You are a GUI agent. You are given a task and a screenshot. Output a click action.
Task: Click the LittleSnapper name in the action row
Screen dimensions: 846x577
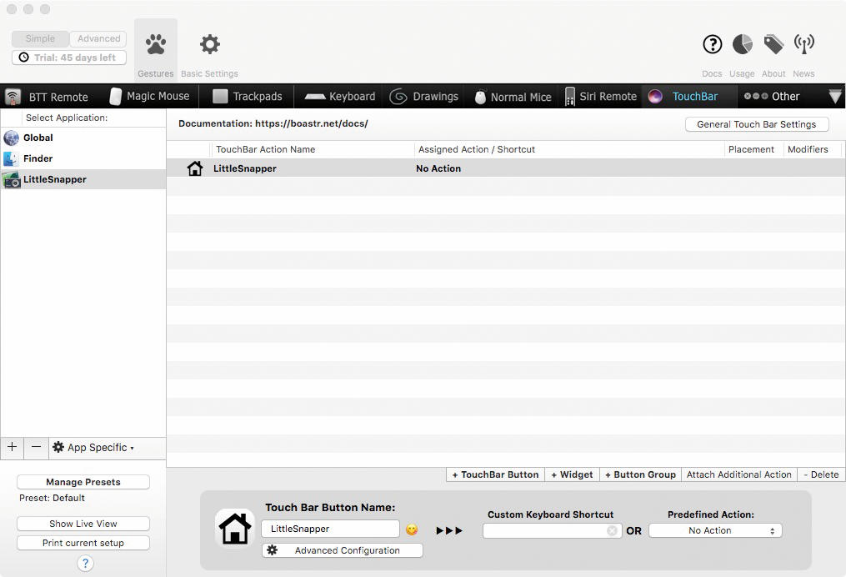(x=245, y=168)
